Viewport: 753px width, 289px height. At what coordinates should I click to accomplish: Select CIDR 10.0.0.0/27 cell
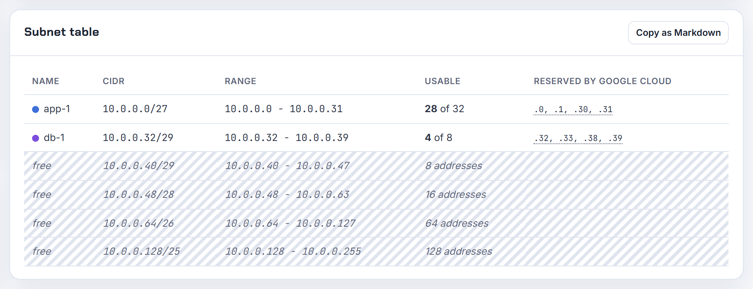(135, 109)
